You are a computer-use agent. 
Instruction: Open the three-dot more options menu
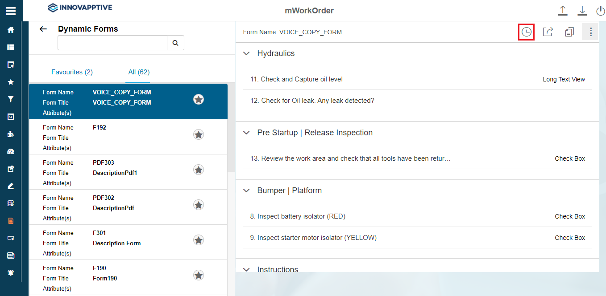590,32
